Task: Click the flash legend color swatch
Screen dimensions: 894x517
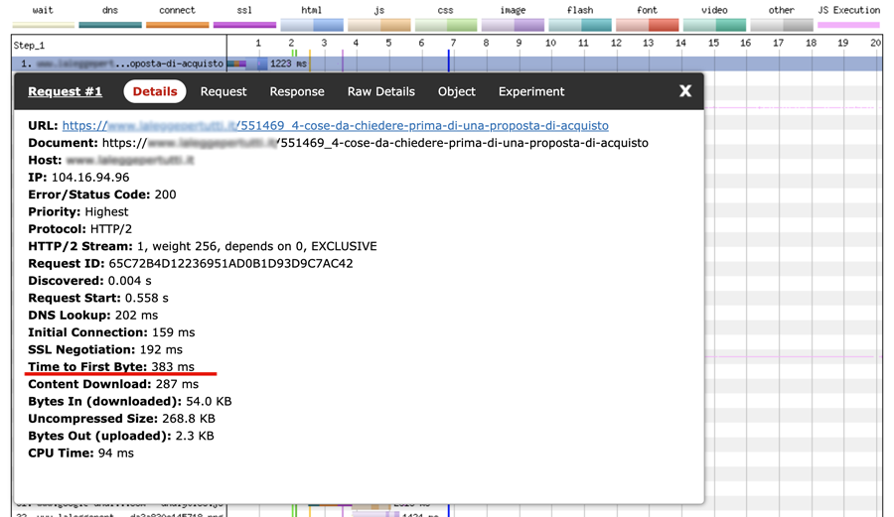Action: pyautogui.click(x=580, y=25)
